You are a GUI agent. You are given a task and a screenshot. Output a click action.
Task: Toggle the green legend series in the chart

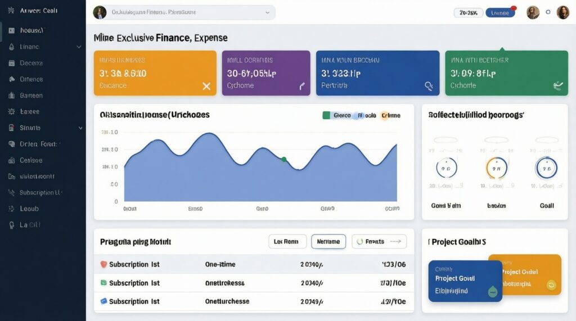[x=326, y=115]
